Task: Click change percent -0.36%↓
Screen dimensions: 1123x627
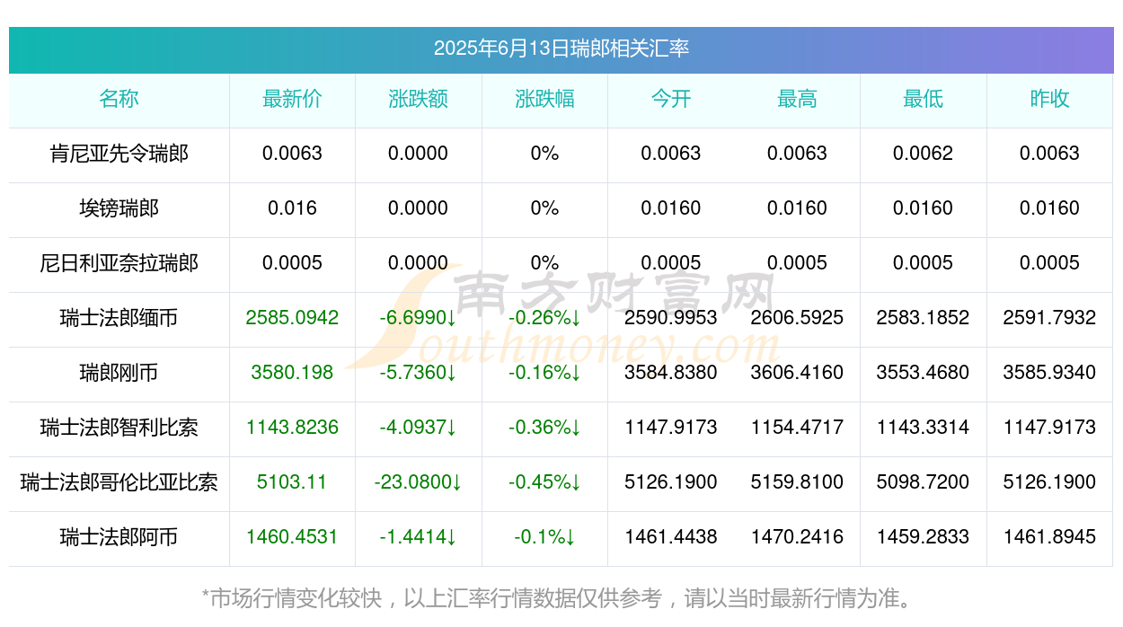Action: 544,428
